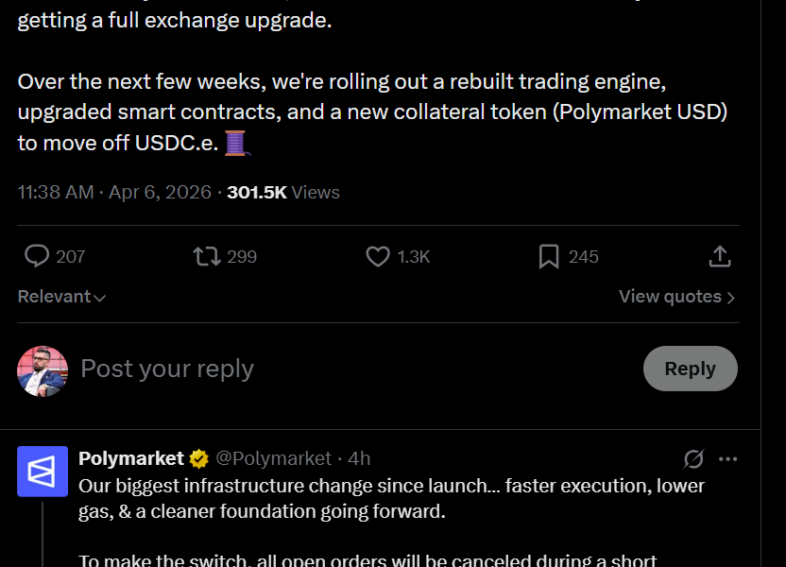Open the Relevant replies sort dropdown
This screenshot has width=786, height=567.
pyautogui.click(x=60, y=296)
